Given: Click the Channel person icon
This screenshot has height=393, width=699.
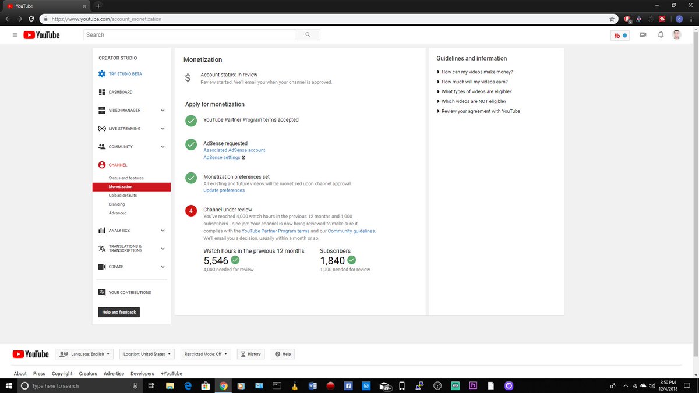Looking at the screenshot, I should click(102, 165).
